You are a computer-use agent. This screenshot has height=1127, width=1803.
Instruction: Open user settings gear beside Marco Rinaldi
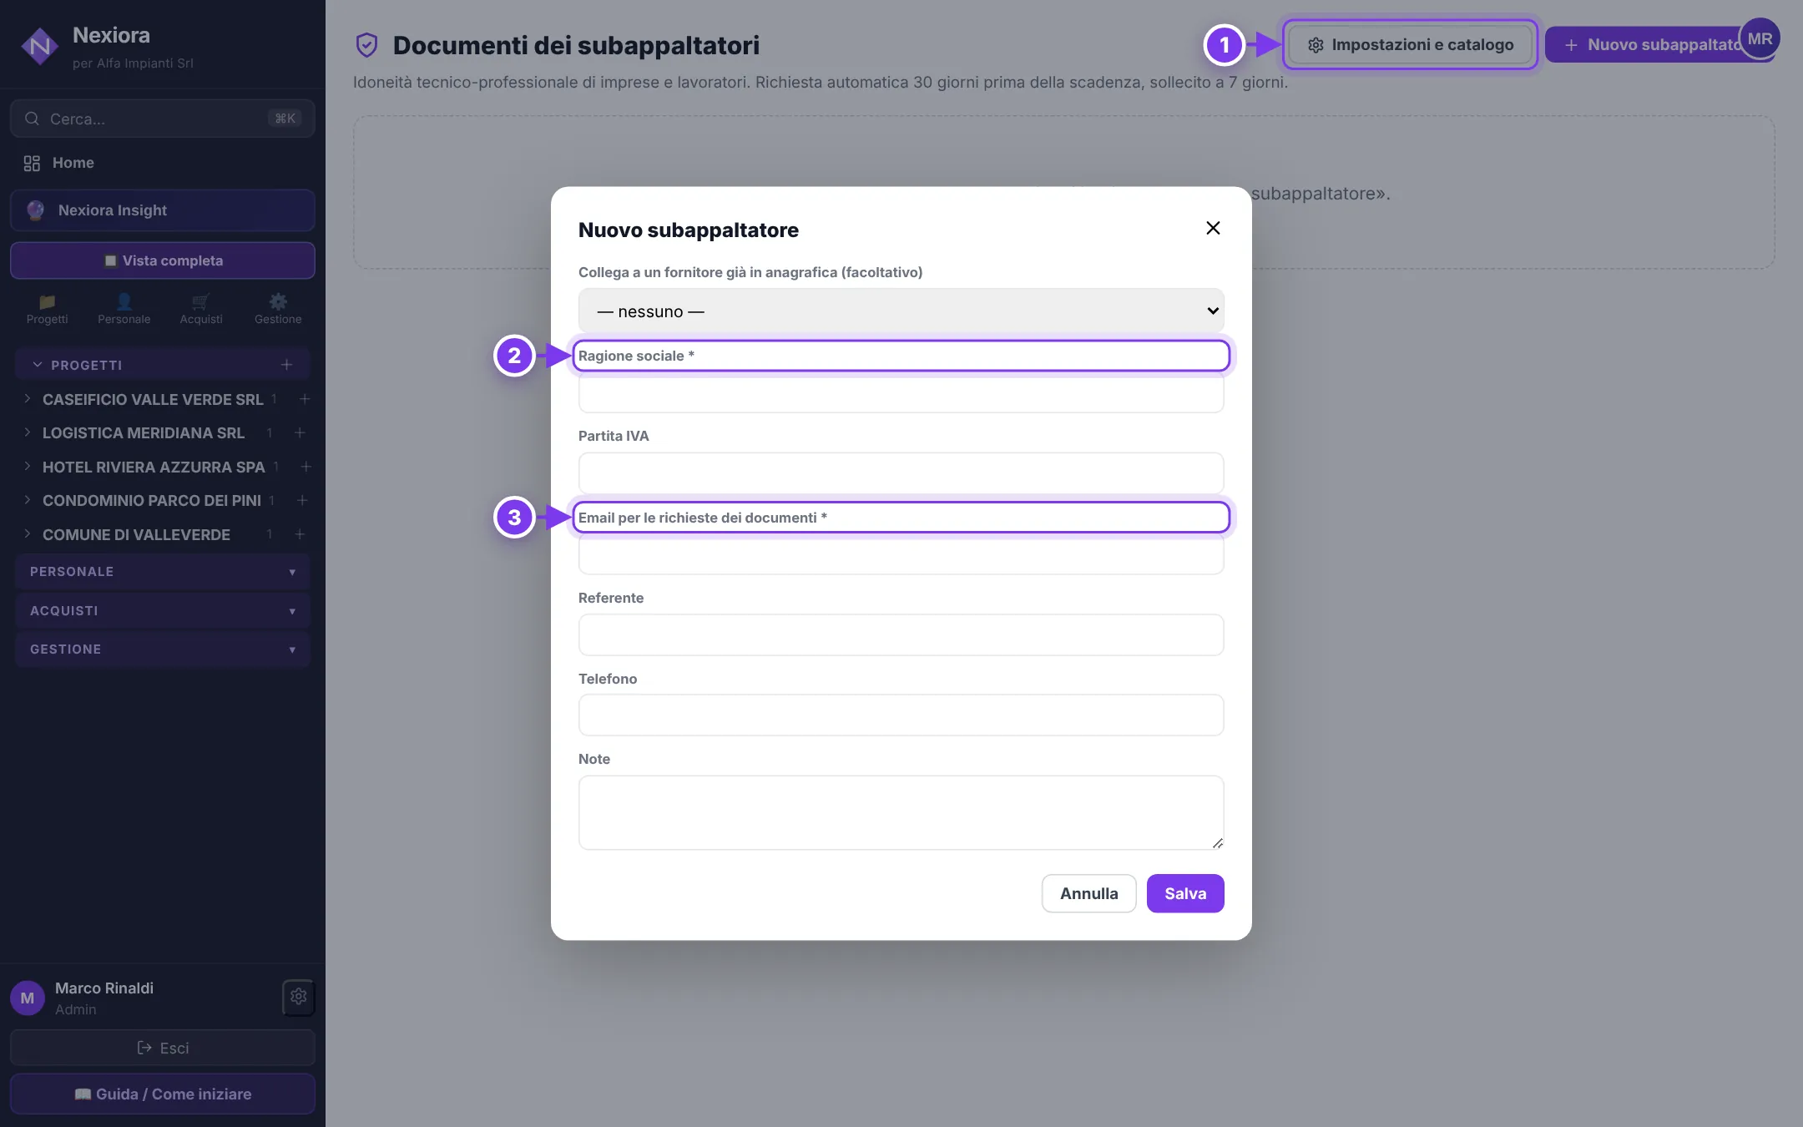(x=299, y=997)
